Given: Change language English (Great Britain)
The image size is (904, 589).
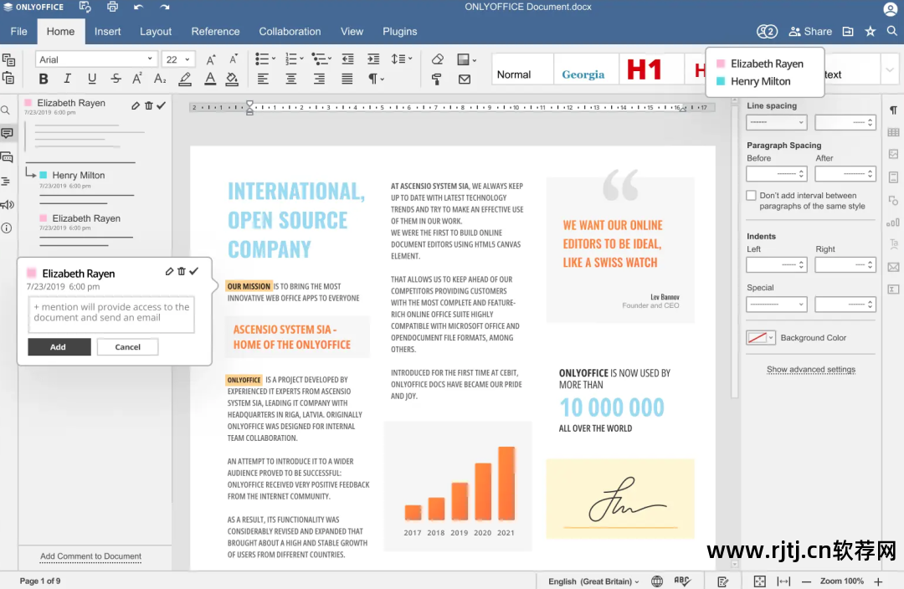Looking at the screenshot, I should [593, 581].
